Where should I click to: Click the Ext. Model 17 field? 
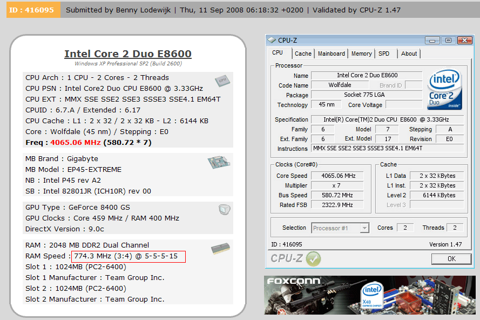(x=387, y=139)
